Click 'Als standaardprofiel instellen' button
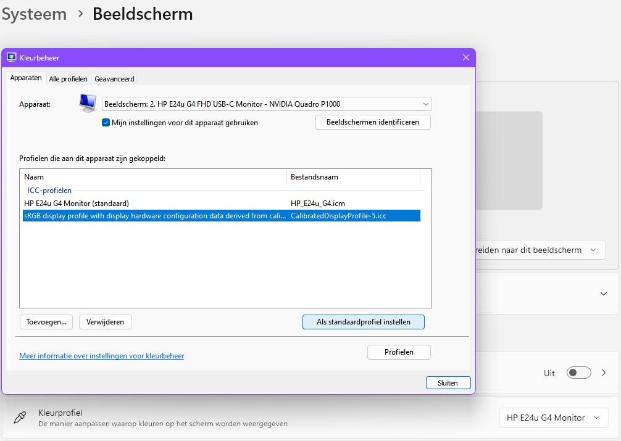Viewport: 621px width, 441px height. [x=364, y=322]
